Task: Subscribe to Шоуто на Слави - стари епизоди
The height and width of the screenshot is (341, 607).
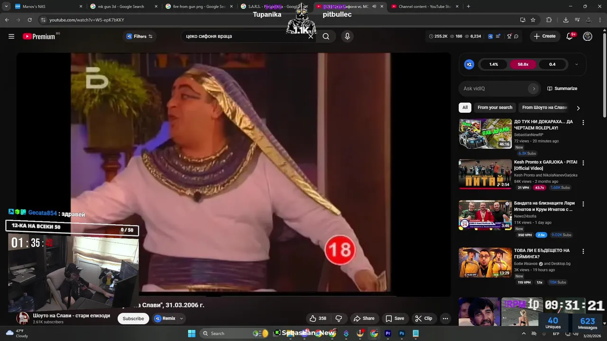Action: point(133,318)
